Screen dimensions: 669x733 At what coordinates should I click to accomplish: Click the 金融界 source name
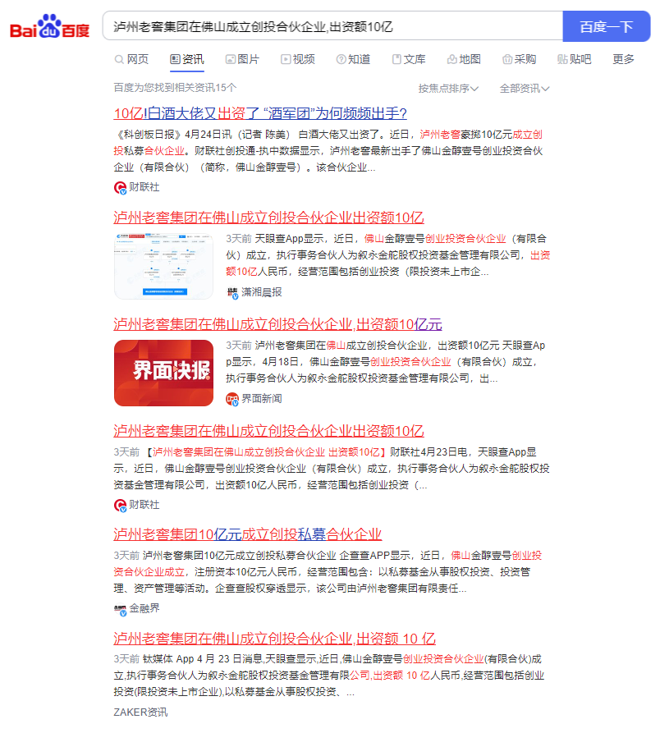point(144,609)
